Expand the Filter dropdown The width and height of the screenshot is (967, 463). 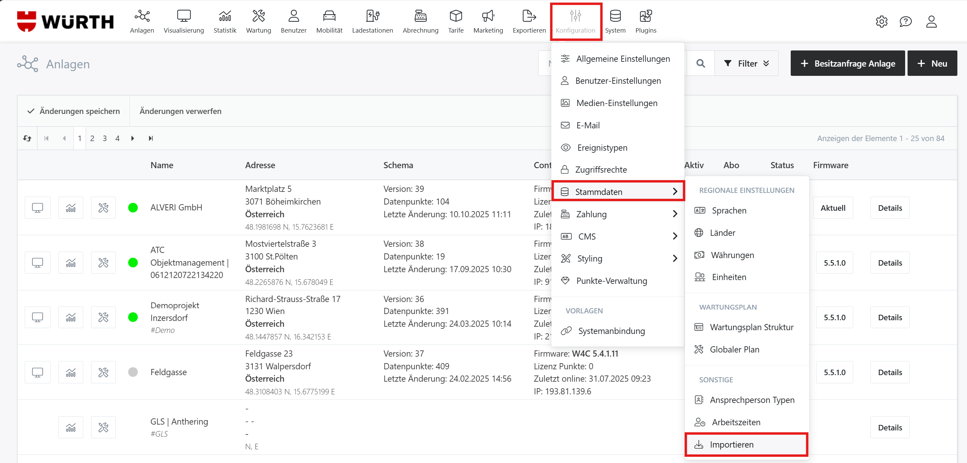pos(746,63)
